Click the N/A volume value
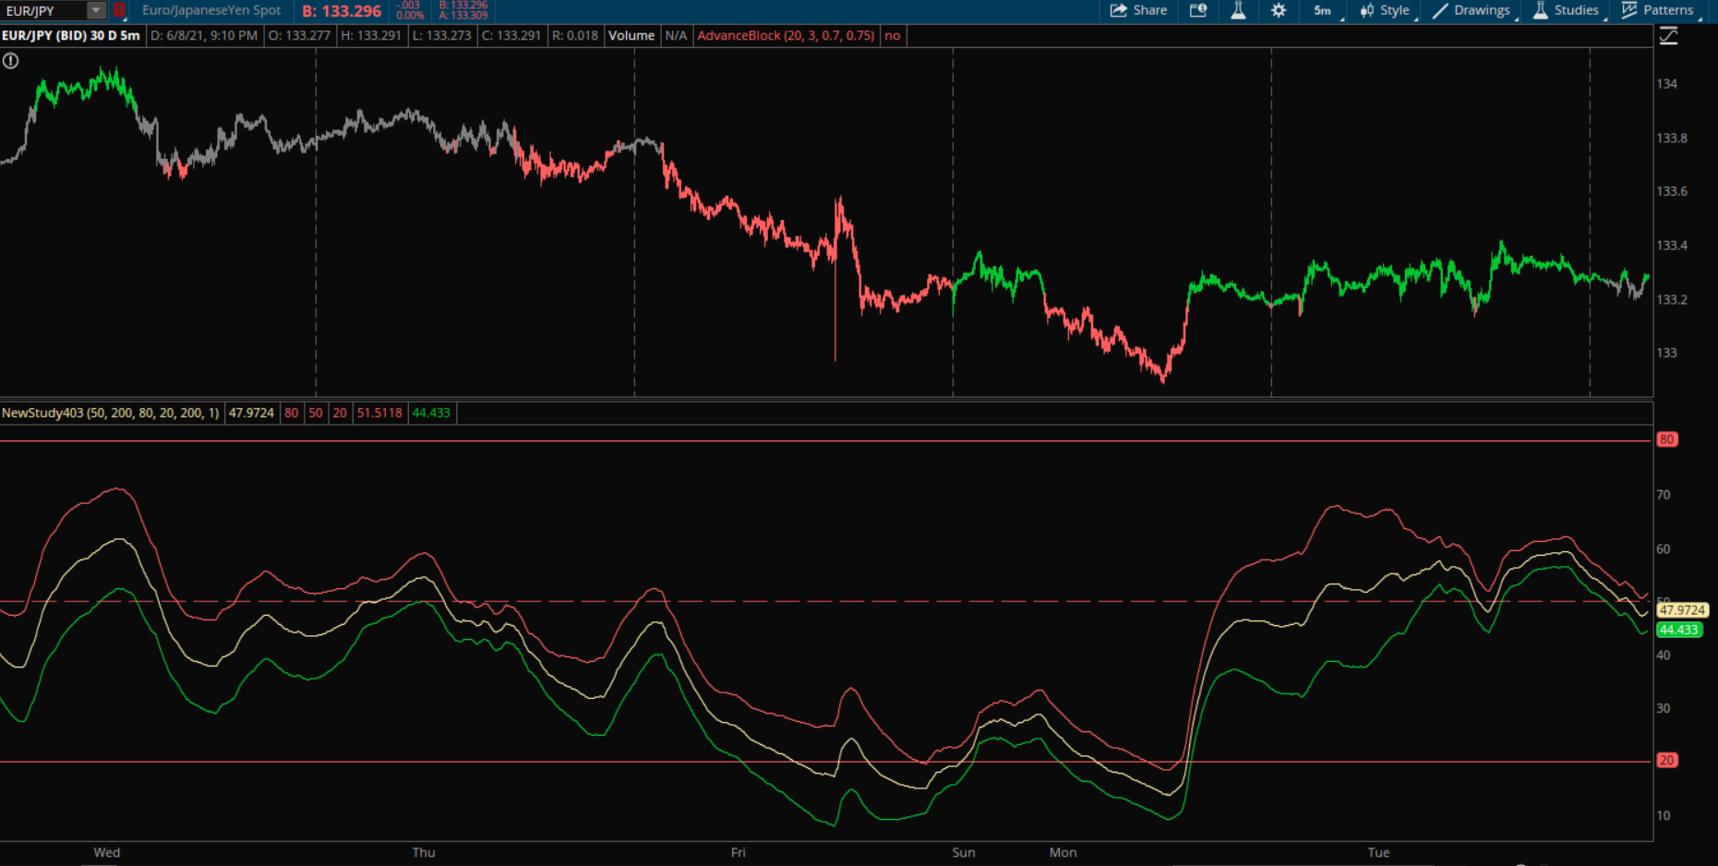Image resolution: width=1718 pixels, height=866 pixels. click(676, 35)
